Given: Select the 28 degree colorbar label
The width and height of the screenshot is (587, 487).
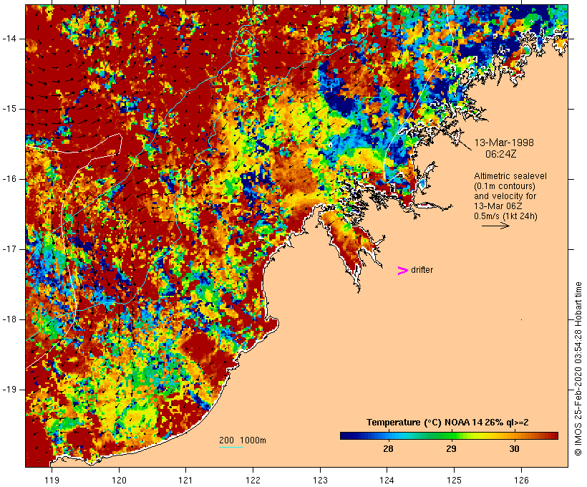Looking at the screenshot, I should (388, 449).
